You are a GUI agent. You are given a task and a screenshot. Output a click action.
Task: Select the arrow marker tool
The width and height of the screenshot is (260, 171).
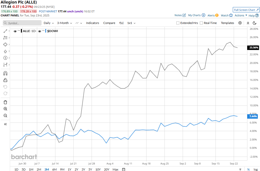pos(5,51)
